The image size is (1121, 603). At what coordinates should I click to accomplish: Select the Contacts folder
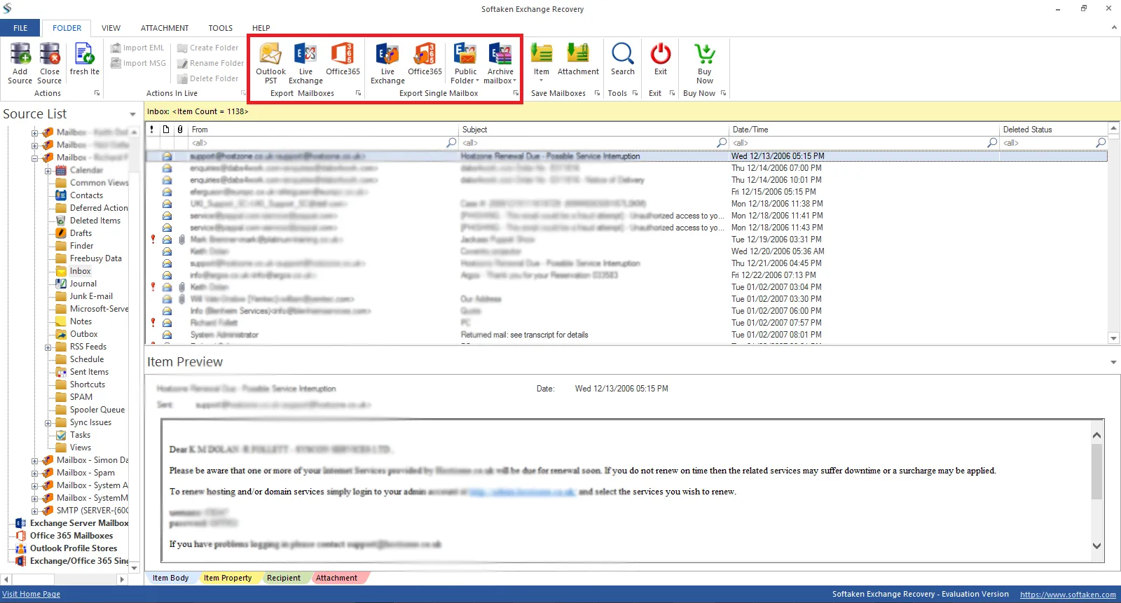tap(86, 195)
